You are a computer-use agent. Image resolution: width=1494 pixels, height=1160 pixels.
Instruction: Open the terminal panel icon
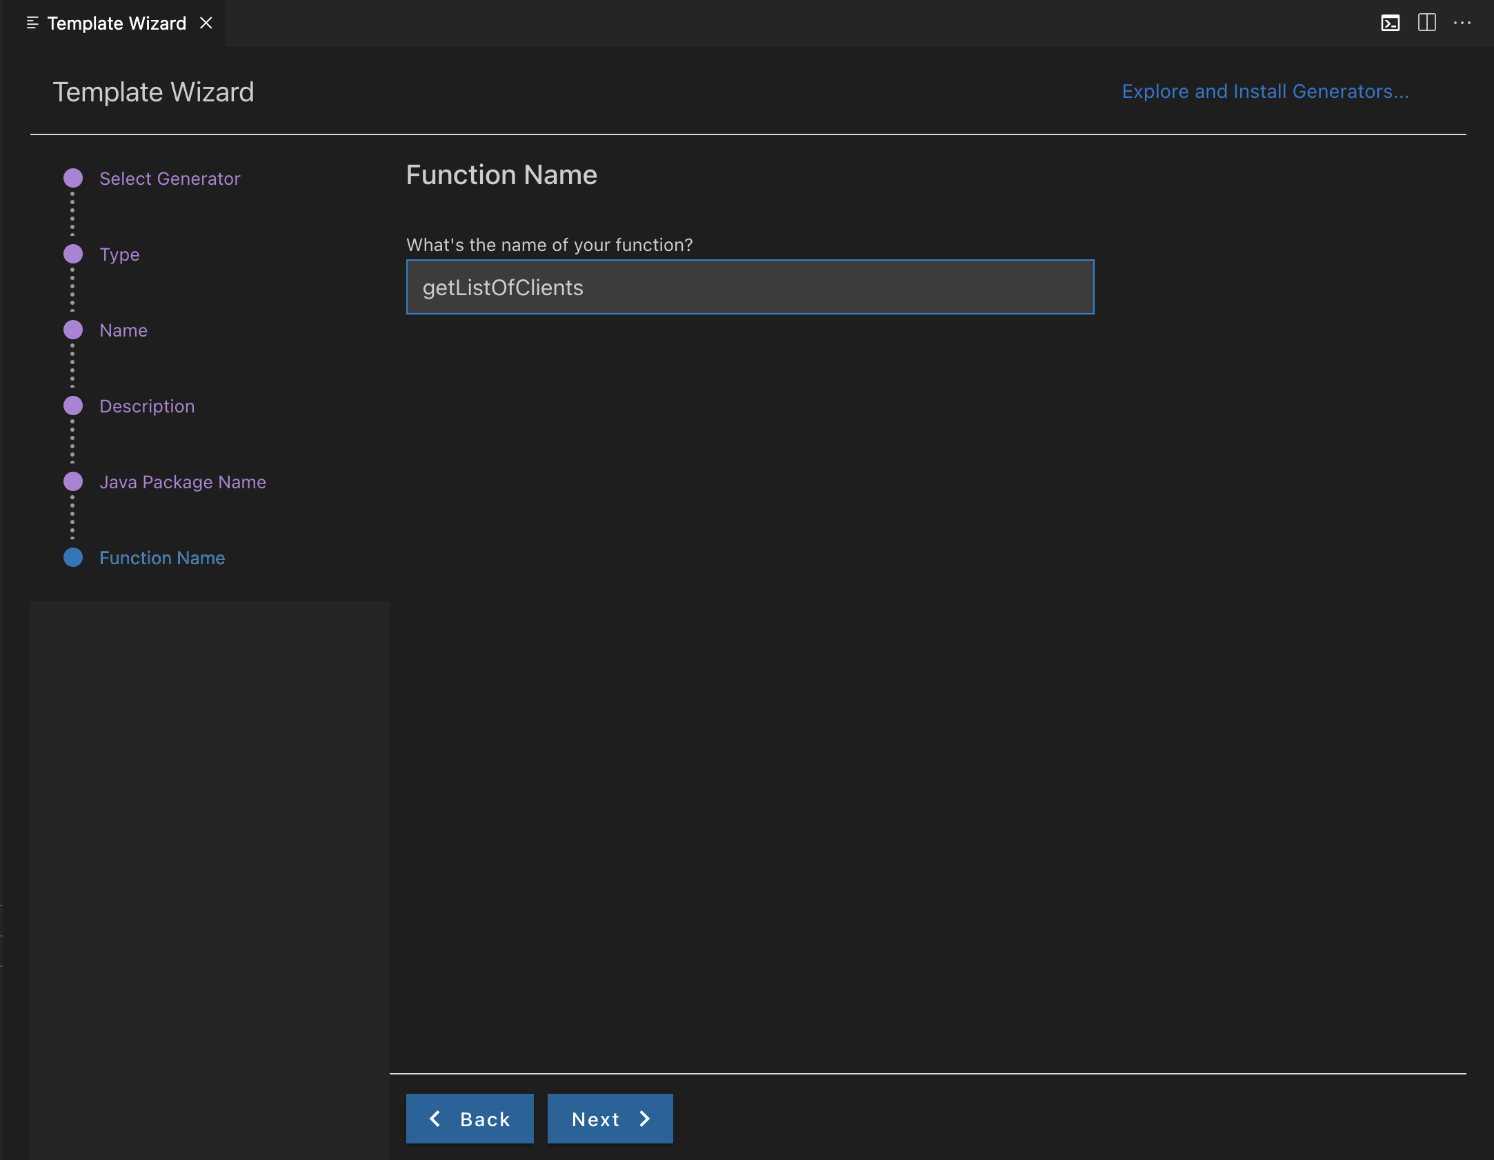point(1390,23)
